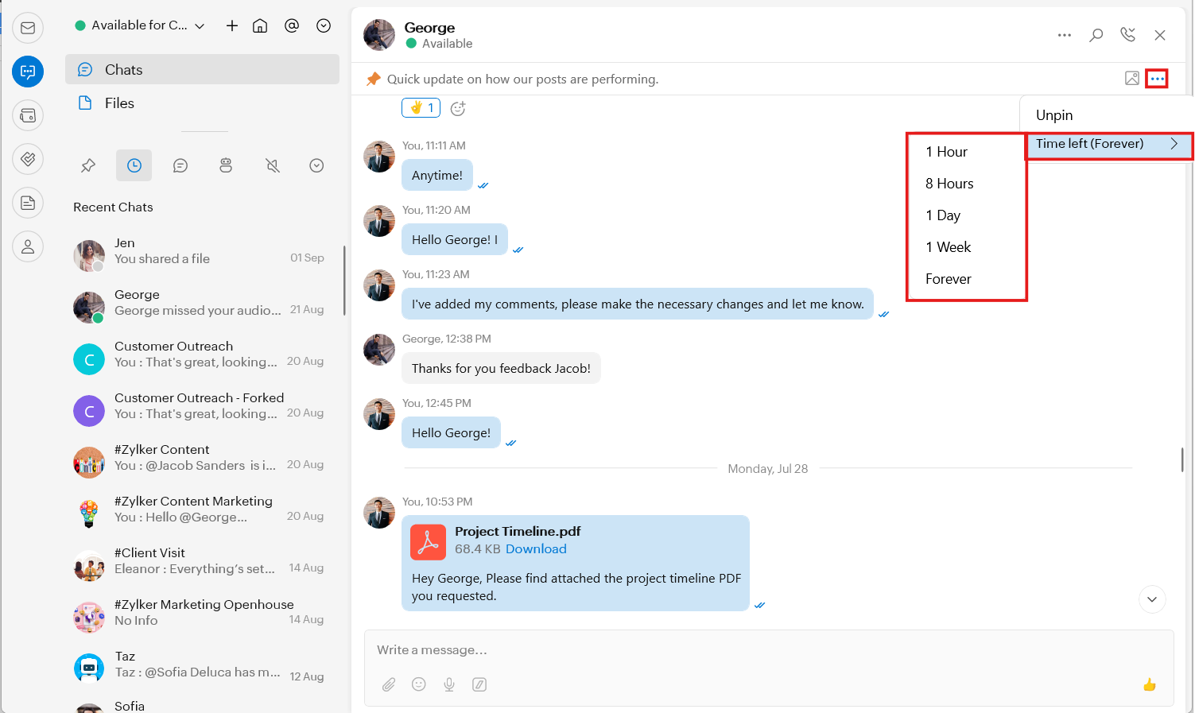The image size is (1195, 713).
Task: Show muted chats filter icon
Action: pos(272,165)
